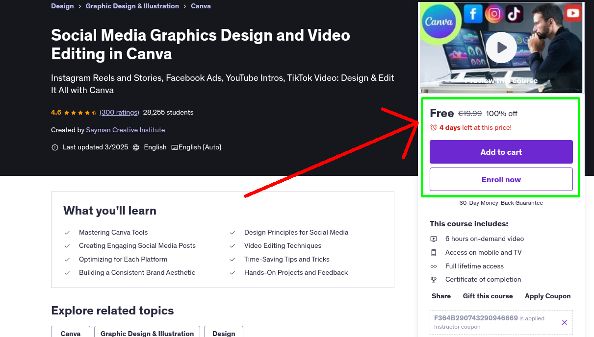Image resolution: width=594 pixels, height=337 pixels.
Task: Click the YouTube icon in preview thumbnail
Action: coord(572,13)
